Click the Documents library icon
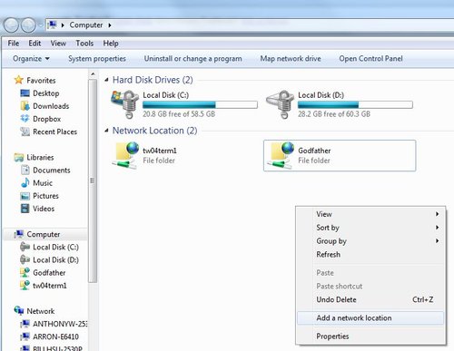The image size is (454, 351). pos(25,170)
